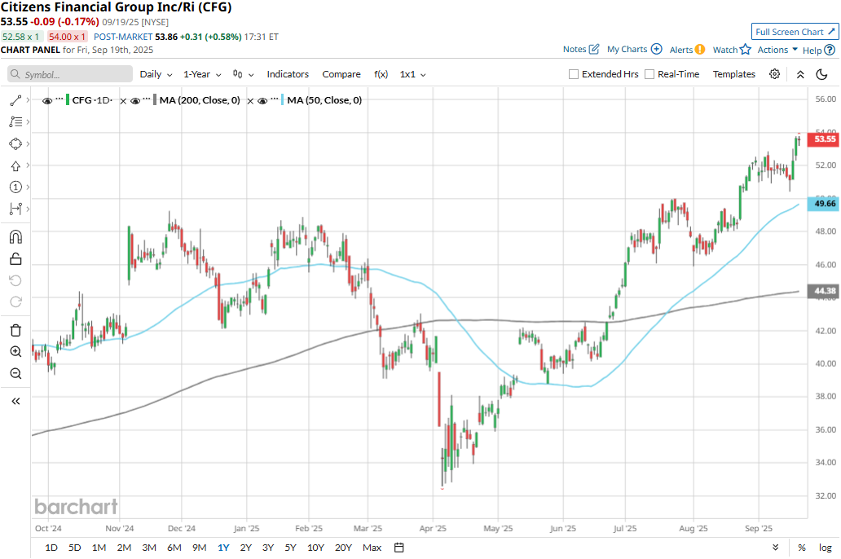Select the trend line drawing tool
841x559 pixels.
pyautogui.click(x=15, y=100)
